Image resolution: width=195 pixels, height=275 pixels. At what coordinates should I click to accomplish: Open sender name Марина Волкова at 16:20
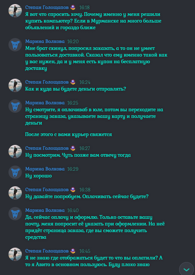pyautogui.click(x=45, y=41)
